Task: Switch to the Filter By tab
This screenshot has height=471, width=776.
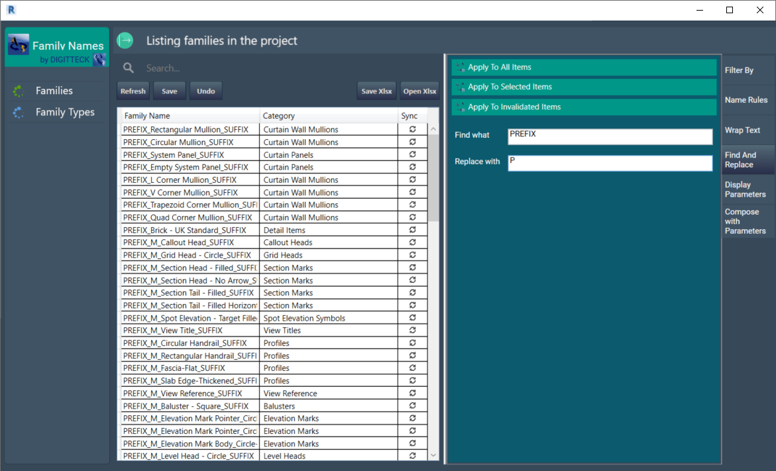Action: (748, 70)
